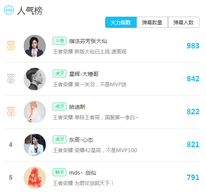Click the score 983
Screen dimensions: 206x194
click(x=193, y=46)
